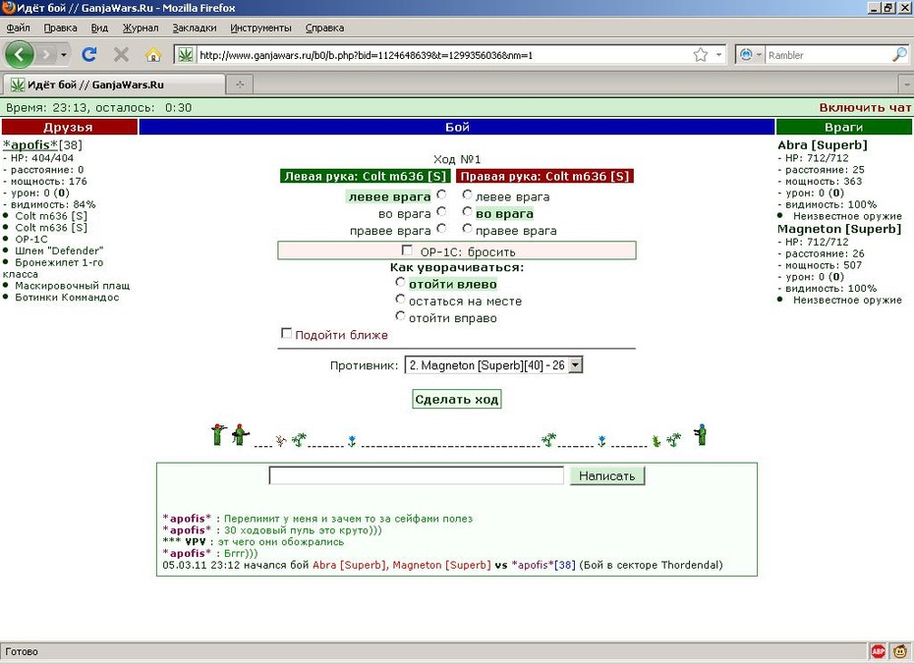Select 'отойти вправо' dodge option
914x664 pixels.
[x=400, y=315]
